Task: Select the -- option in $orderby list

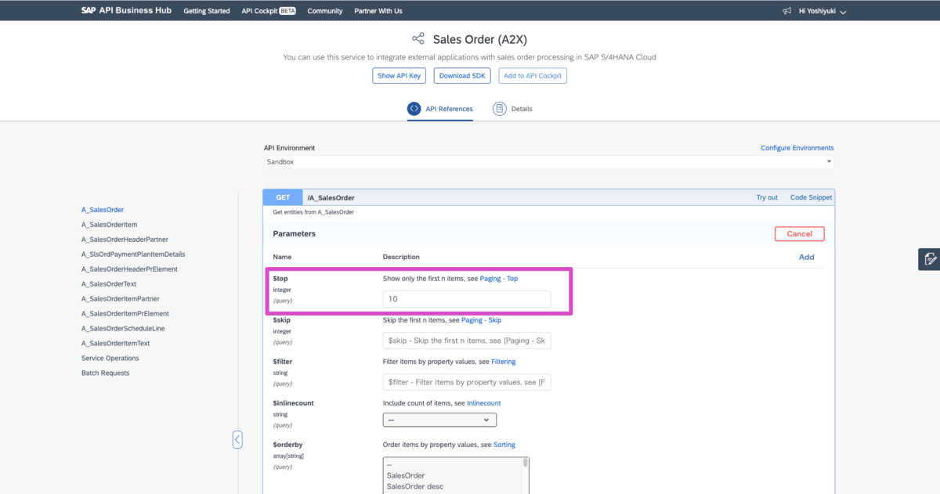Action: point(389,465)
